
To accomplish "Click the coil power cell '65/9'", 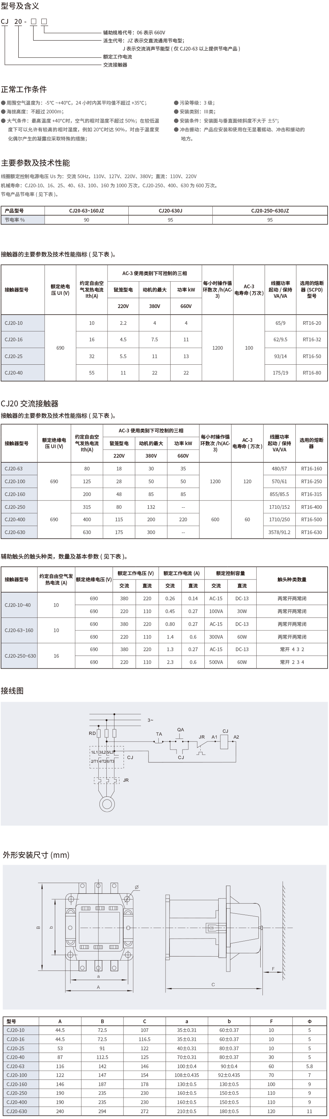I will coord(280,323).
